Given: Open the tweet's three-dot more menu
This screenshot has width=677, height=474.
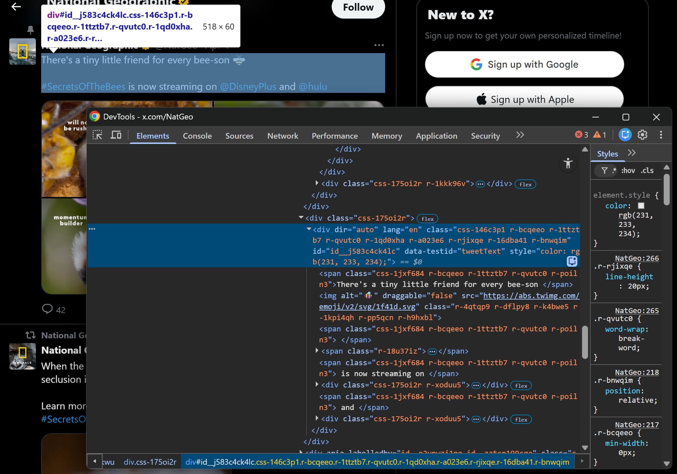Looking at the screenshot, I should (x=379, y=45).
